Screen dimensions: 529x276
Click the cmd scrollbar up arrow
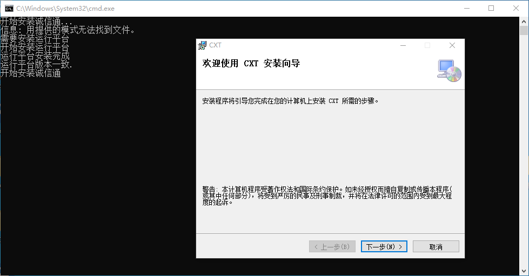point(524,21)
